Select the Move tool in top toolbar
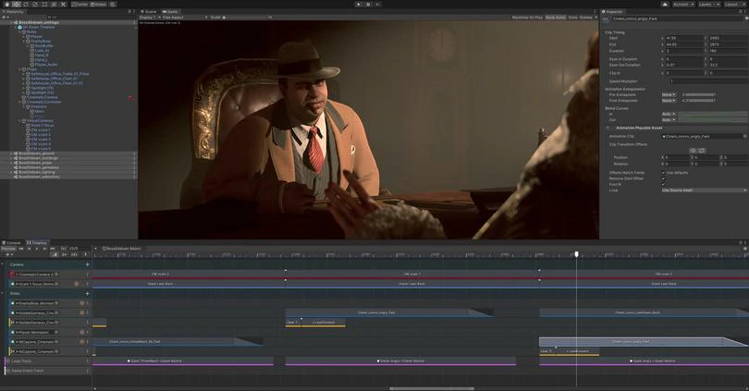 tap(17, 5)
